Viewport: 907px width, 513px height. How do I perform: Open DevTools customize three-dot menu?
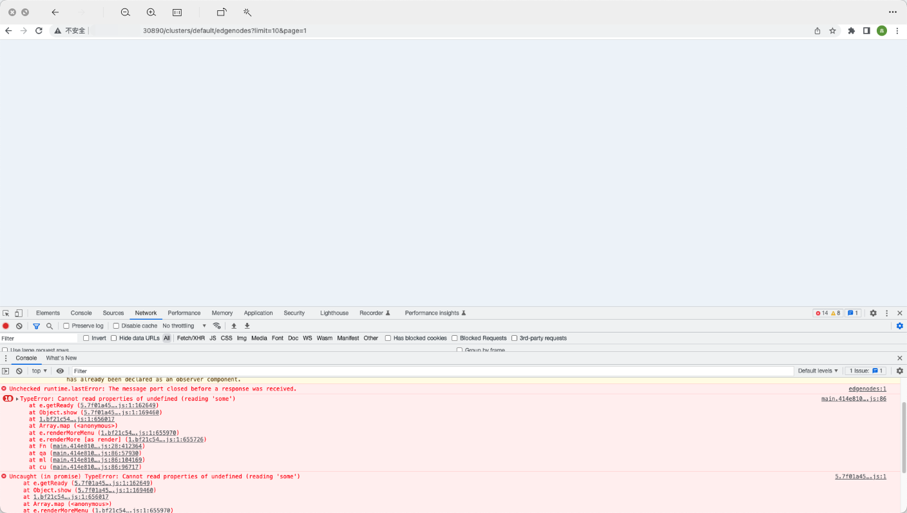coord(886,313)
